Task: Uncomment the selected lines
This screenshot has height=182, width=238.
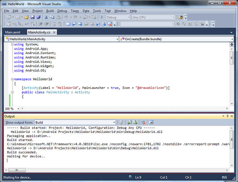Action: (60, 24)
